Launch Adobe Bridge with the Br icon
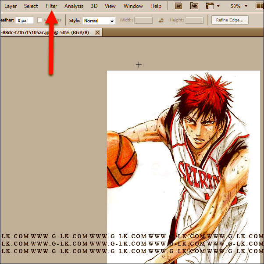The width and height of the screenshot is (264, 264). coord(178,6)
